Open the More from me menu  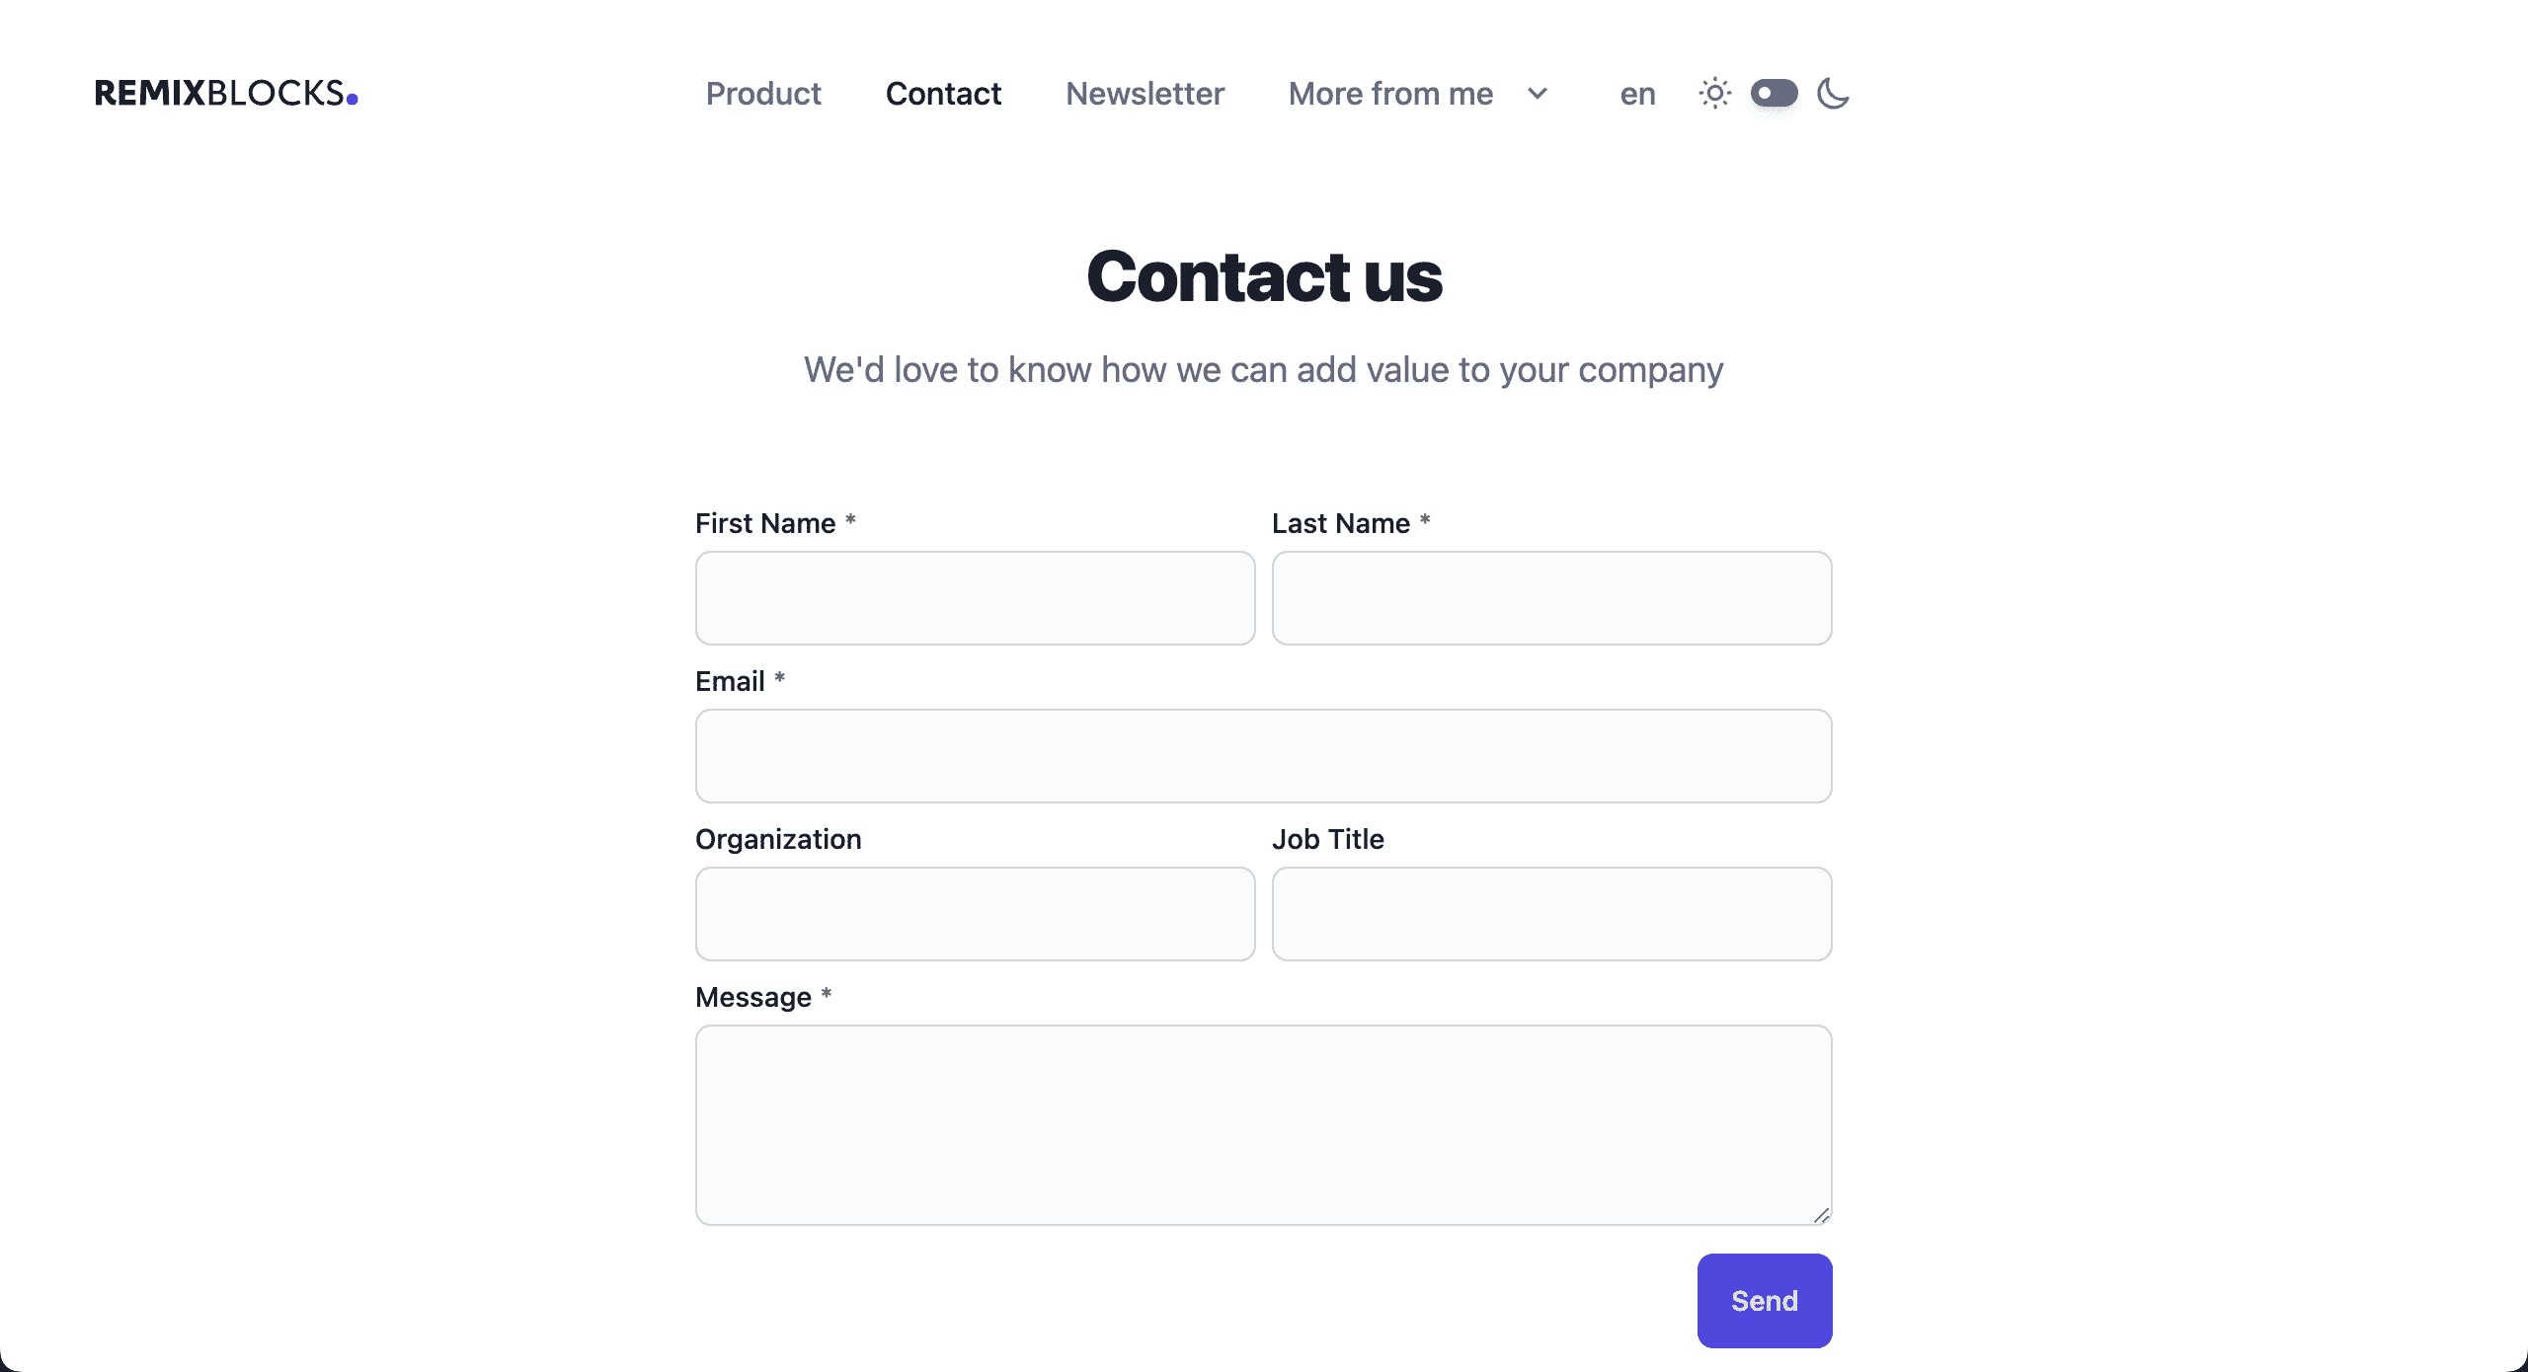click(1416, 93)
